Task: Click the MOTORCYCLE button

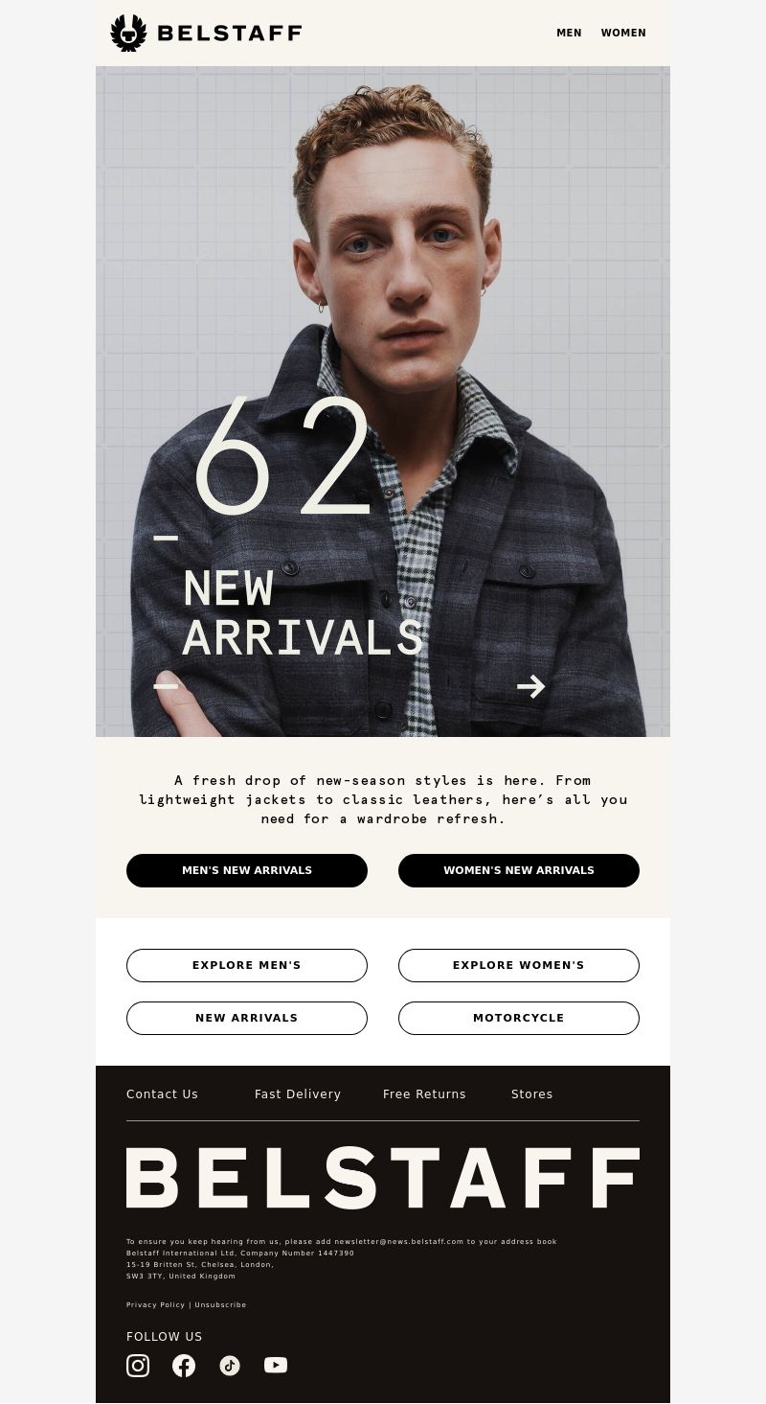Action: (519, 1018)
